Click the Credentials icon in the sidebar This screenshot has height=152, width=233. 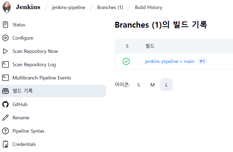(6, 144)
